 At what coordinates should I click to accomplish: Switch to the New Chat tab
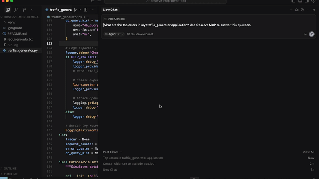tap(110, 10)
